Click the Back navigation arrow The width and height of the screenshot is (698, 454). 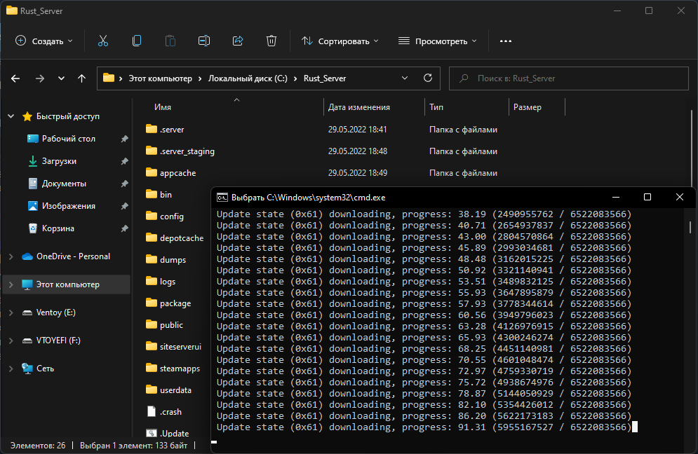[x=15, y=78]
